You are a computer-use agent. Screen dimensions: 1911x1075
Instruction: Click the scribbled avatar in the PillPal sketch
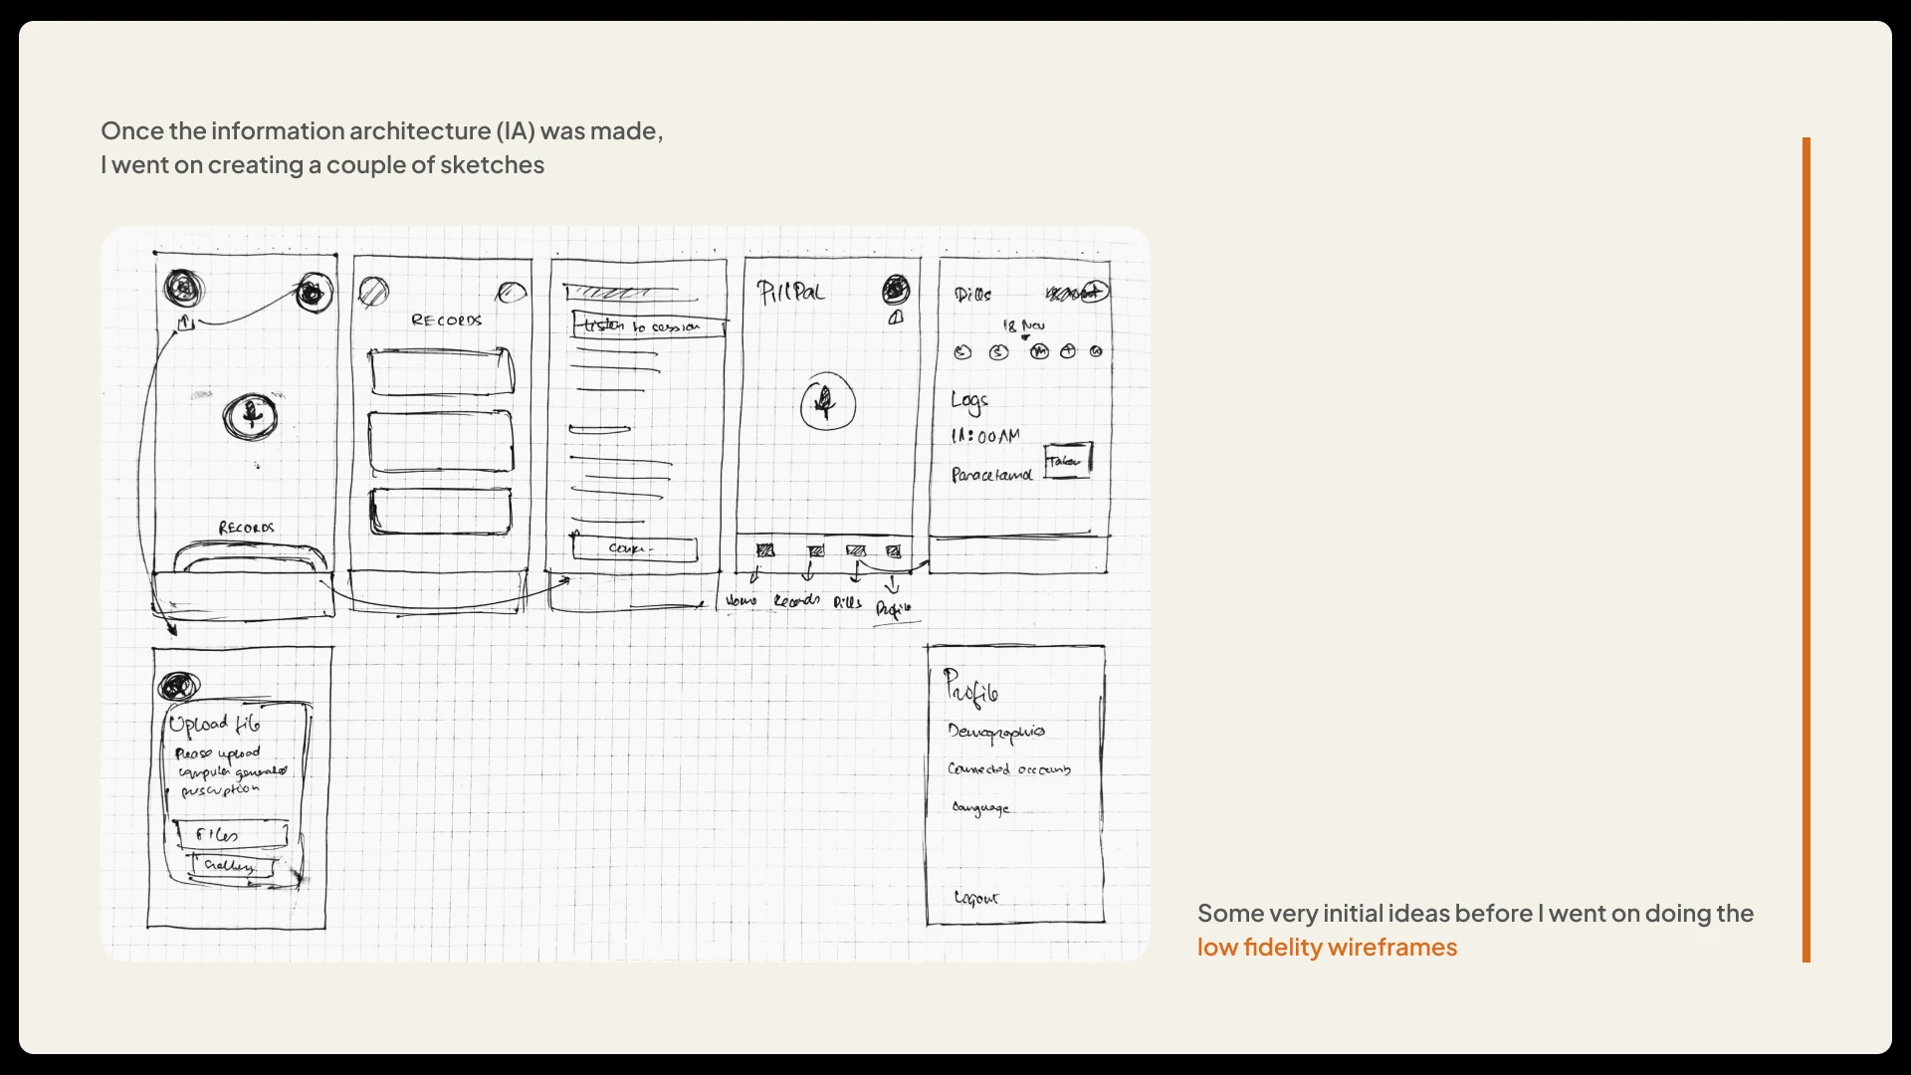click(x=896, y=291)
